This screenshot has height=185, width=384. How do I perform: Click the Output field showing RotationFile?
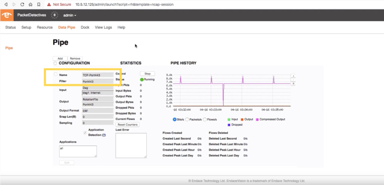(x=97, y=99)
